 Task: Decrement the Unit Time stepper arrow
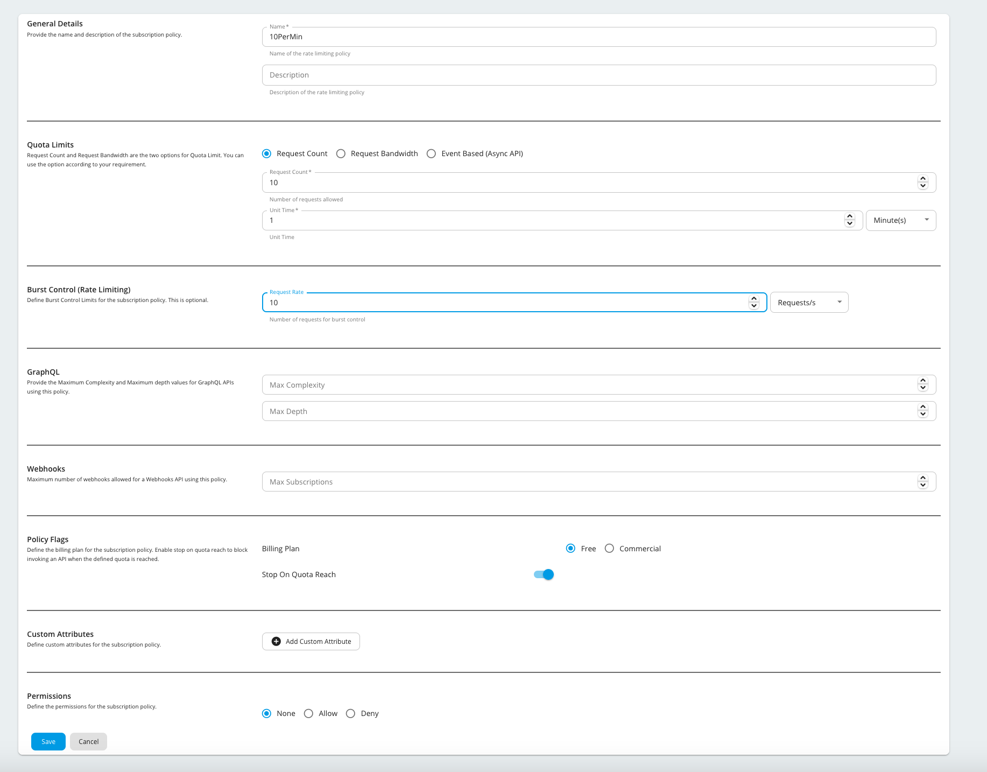click(850, 223)
